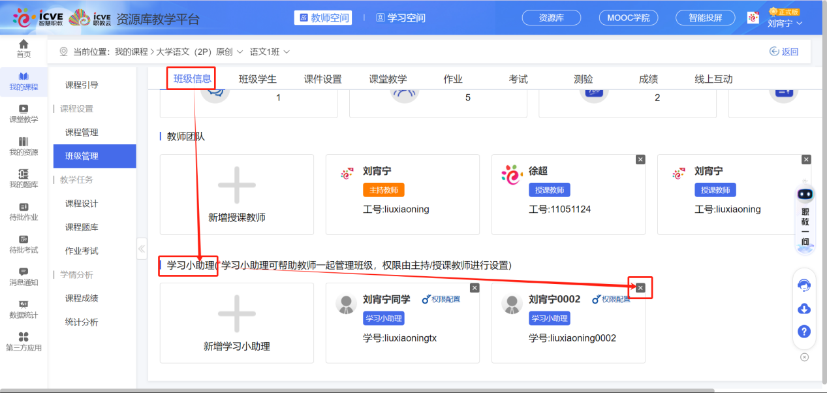827x393 pixels.
Task: Launch the 职教一问 AI assistant robot
Action: [x=804, y=195]
